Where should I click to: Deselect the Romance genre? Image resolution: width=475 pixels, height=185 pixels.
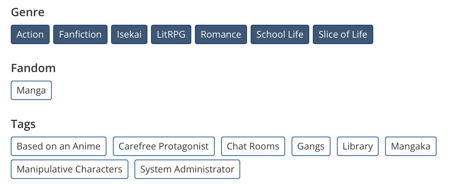221,34
